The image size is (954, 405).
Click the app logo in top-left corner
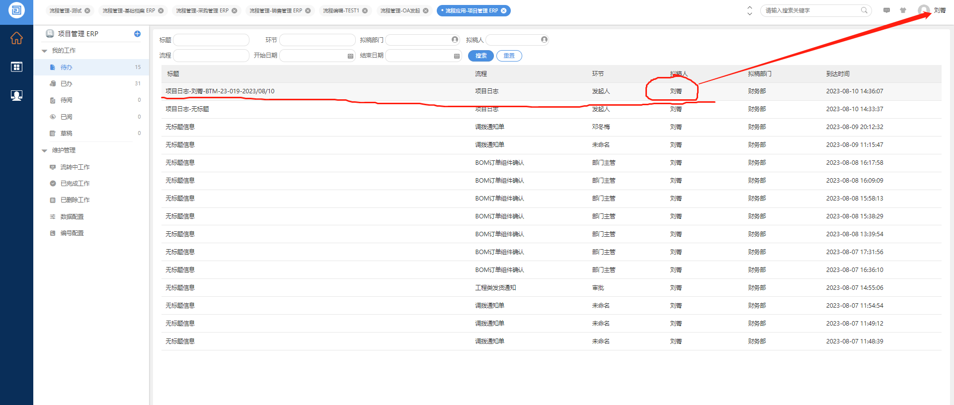pos(16,10)
